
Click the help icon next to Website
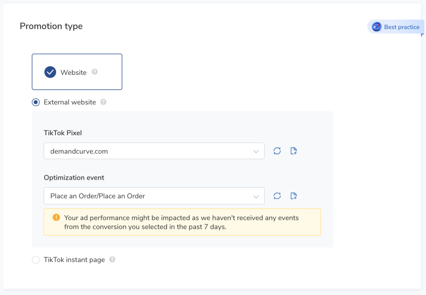pyautogui.click(x=95, y=72)
